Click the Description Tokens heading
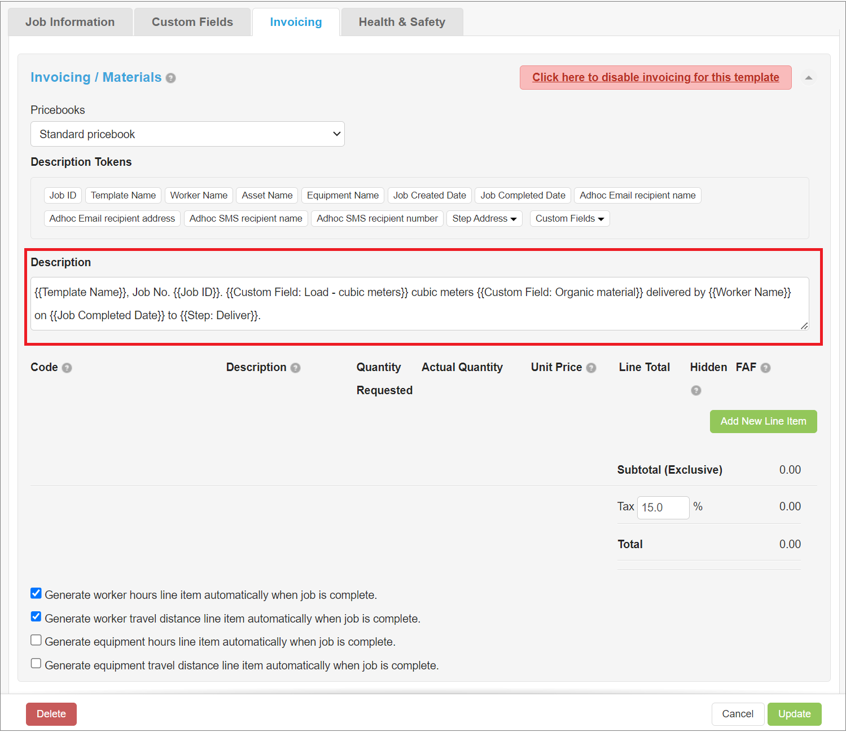 (81, 162)
